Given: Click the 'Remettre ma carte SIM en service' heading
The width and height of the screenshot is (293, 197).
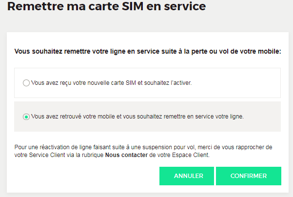Looking at the screenshot, I should click(106, 7).
